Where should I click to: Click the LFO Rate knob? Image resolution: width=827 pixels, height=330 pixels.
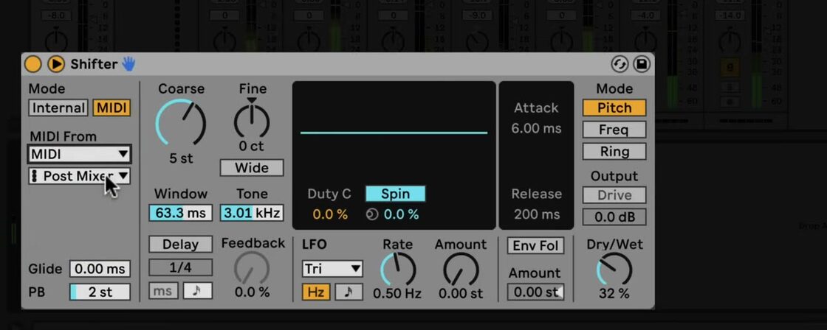pyautogui.click(x=398, y=270)
